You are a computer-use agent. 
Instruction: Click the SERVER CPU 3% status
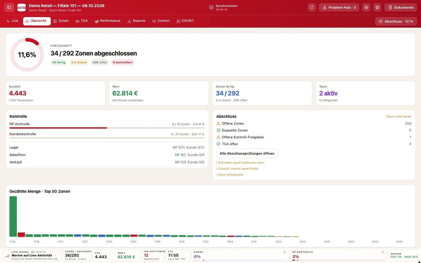pyautogui.click(x=403, y=255)
